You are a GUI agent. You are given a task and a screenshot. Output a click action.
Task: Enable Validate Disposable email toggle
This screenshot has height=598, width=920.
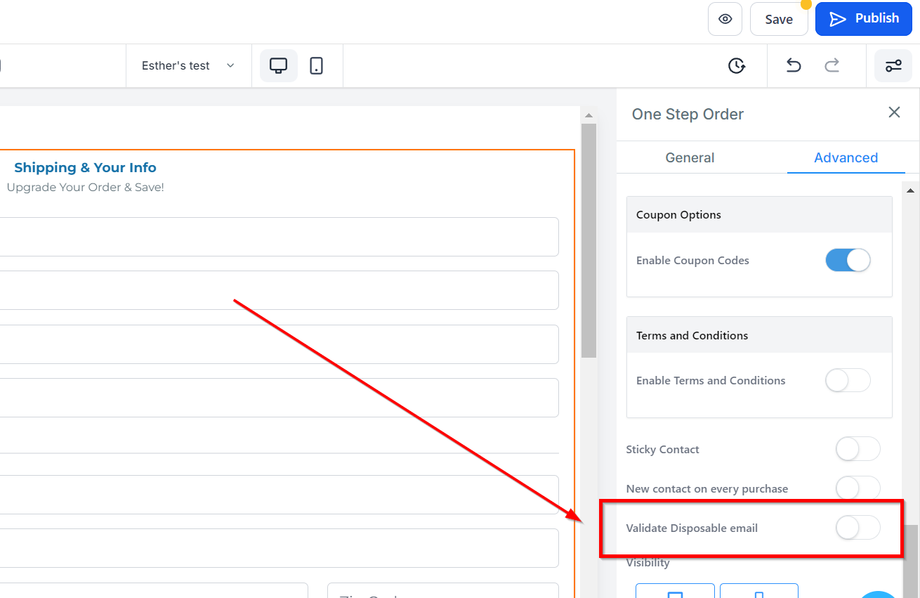coord(857,528)
